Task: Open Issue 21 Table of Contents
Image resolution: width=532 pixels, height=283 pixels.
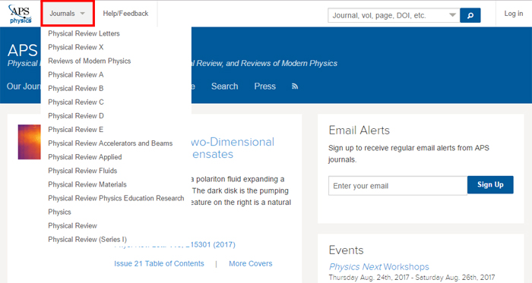Action: tap(159, 263)
